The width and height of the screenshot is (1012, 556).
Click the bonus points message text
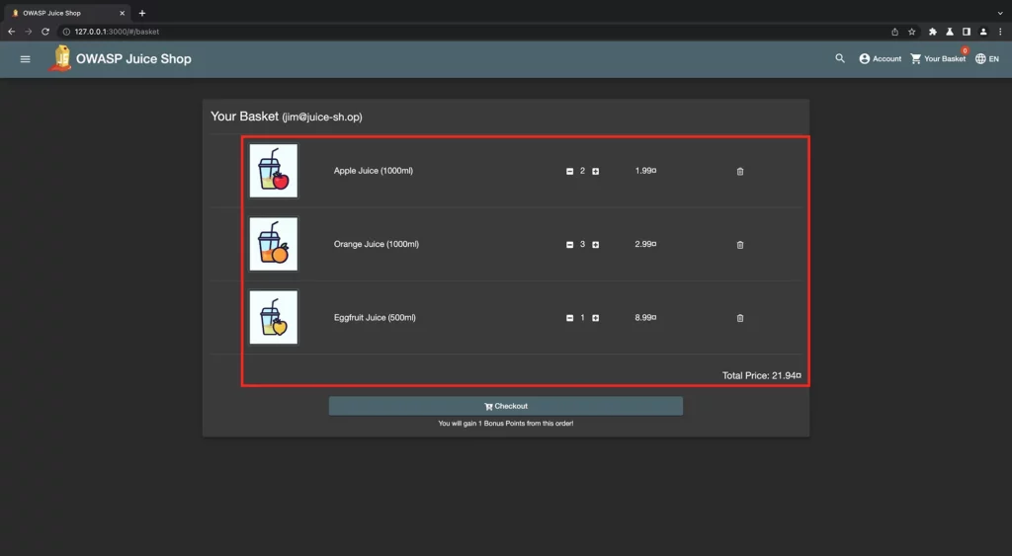click(505, 423)
